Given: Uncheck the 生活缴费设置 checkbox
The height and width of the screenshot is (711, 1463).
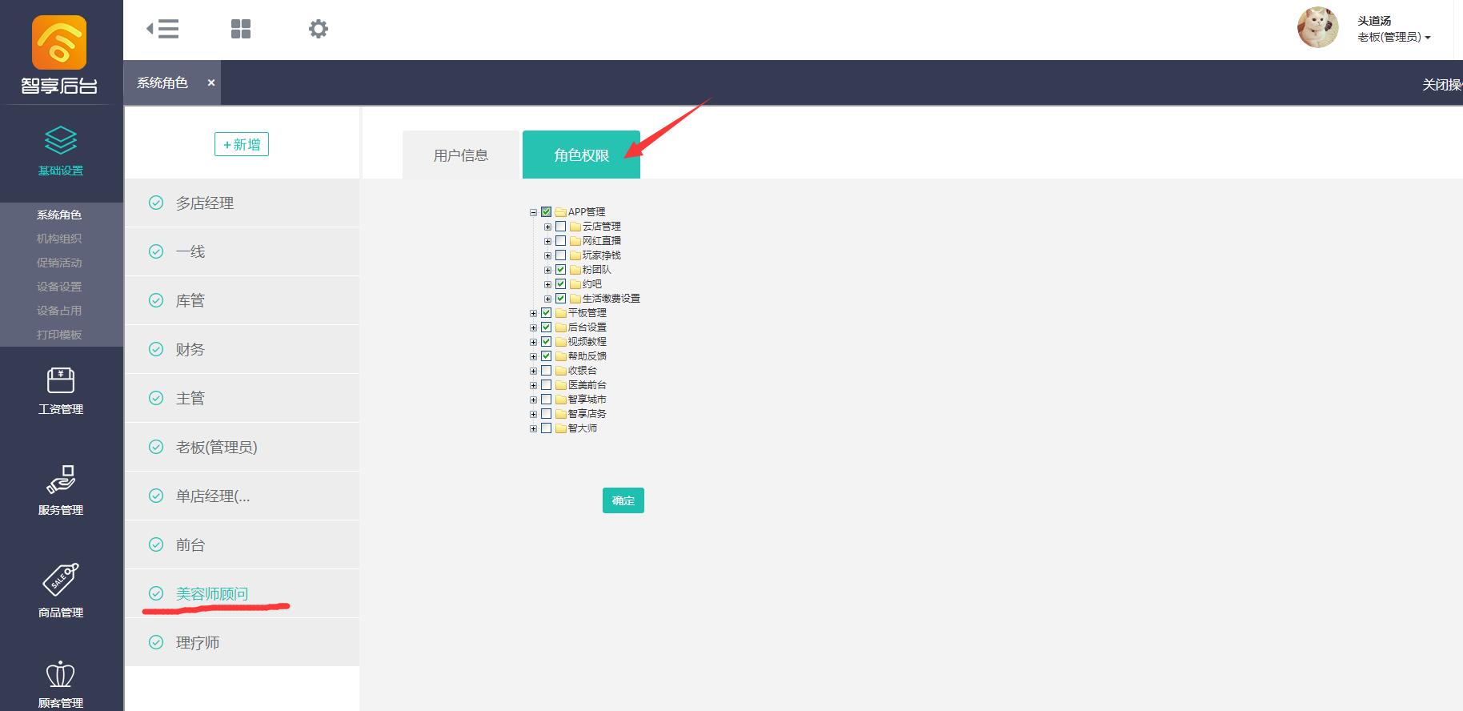Looking at the screenshot, I should pyautogui.click(x=561, y=299).
